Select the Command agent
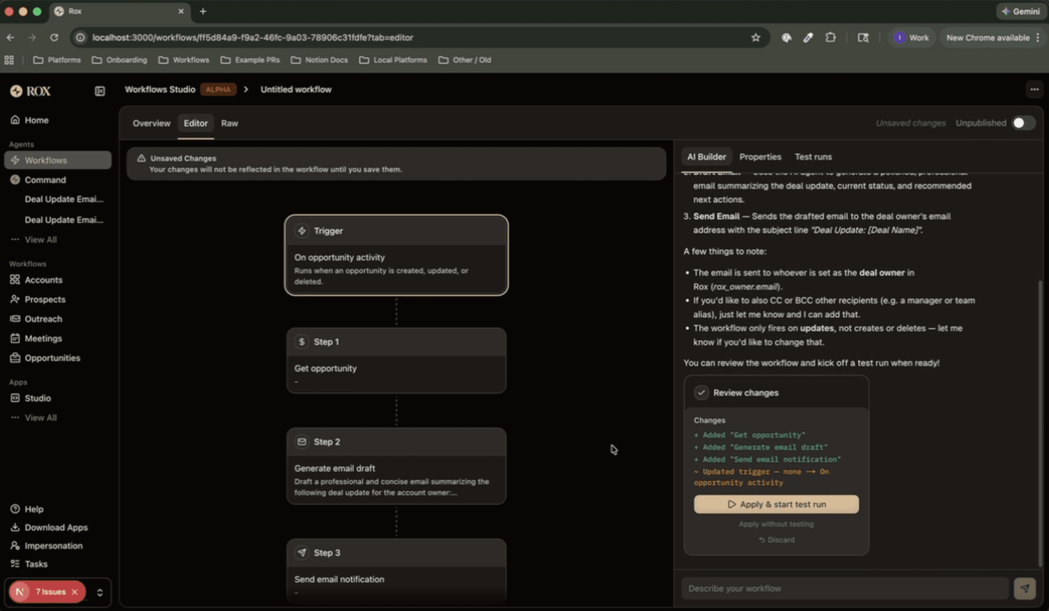1049x611 pixels. [45, 180]
